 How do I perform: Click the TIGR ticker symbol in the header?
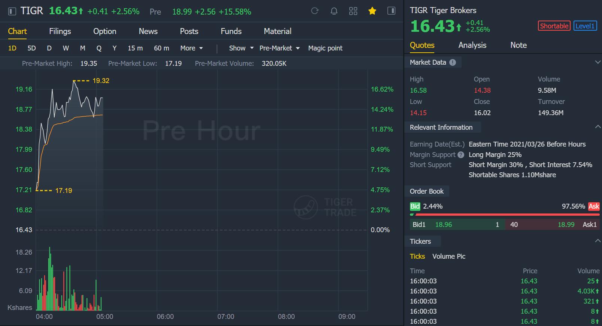click(x=32, y=11)
